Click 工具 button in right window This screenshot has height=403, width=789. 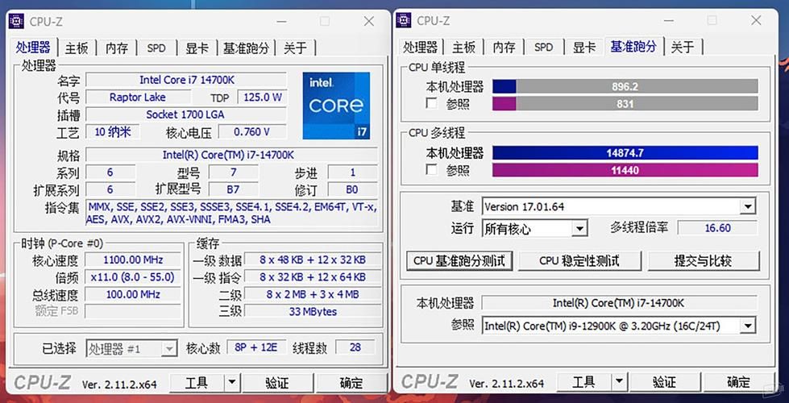[x=583, y=382]
